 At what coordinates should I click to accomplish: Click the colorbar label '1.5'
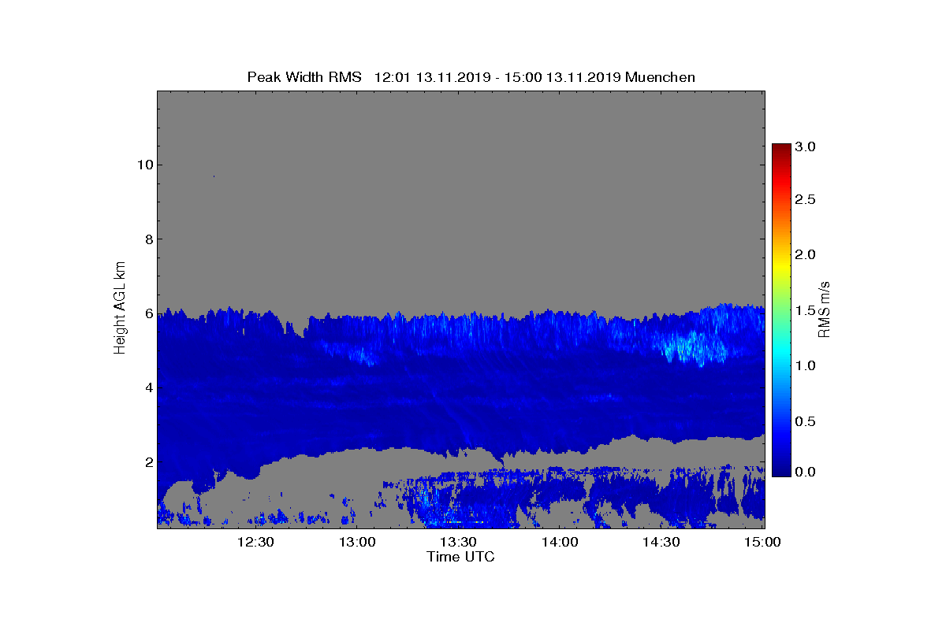(x=805, y=311)
